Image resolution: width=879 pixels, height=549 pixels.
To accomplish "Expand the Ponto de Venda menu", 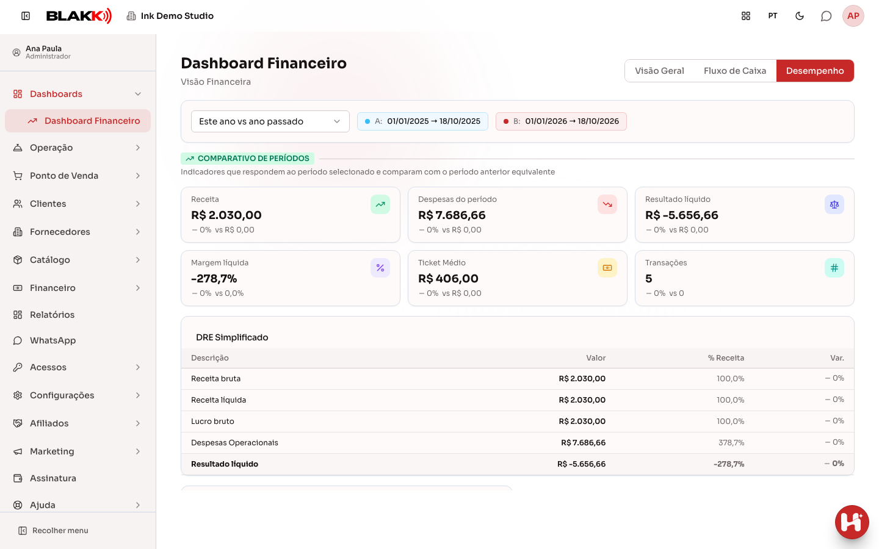I will click(78, 176).
